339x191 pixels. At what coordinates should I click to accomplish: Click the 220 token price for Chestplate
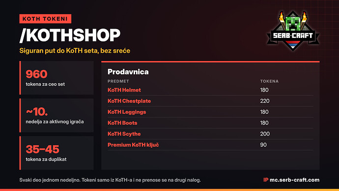[265, 101]
